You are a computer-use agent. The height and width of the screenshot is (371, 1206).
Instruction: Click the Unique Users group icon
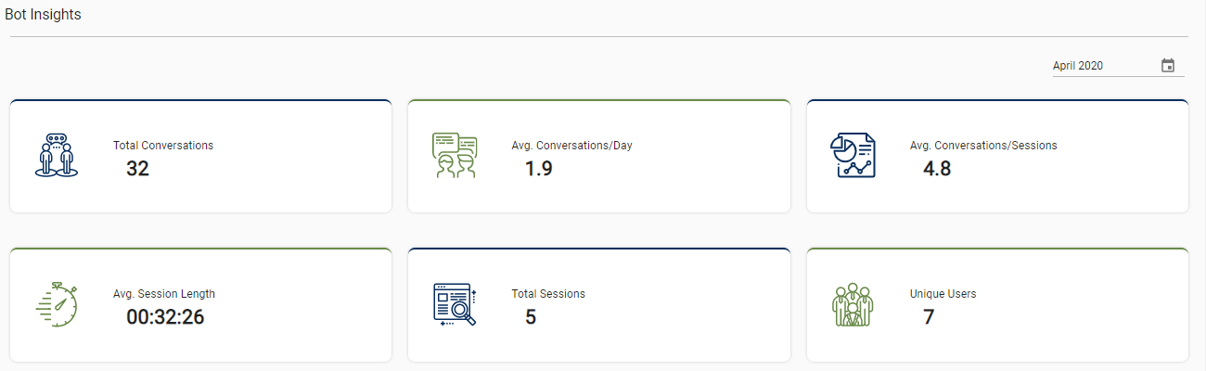coord(853,304)
